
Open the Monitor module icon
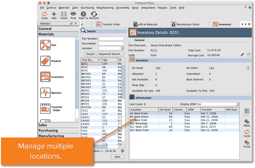tap(45, 93)
